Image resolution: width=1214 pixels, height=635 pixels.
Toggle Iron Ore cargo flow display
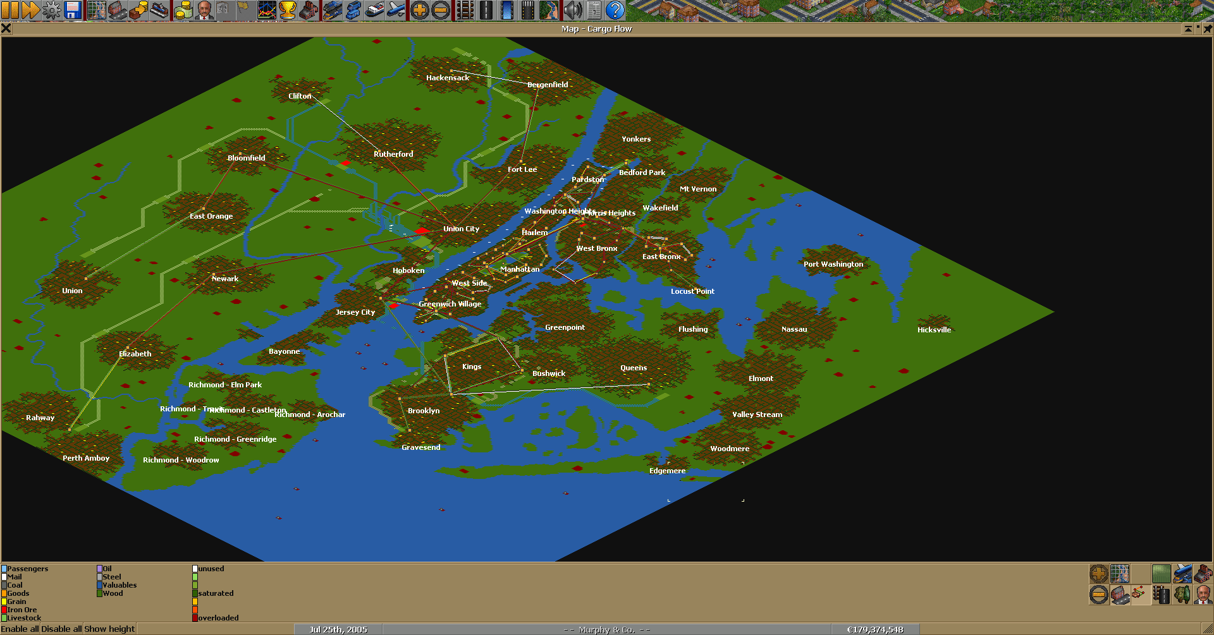pos(20,610)
